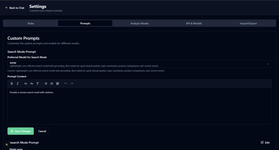Insert a bulleted list in editor

(x=46, y=84)
